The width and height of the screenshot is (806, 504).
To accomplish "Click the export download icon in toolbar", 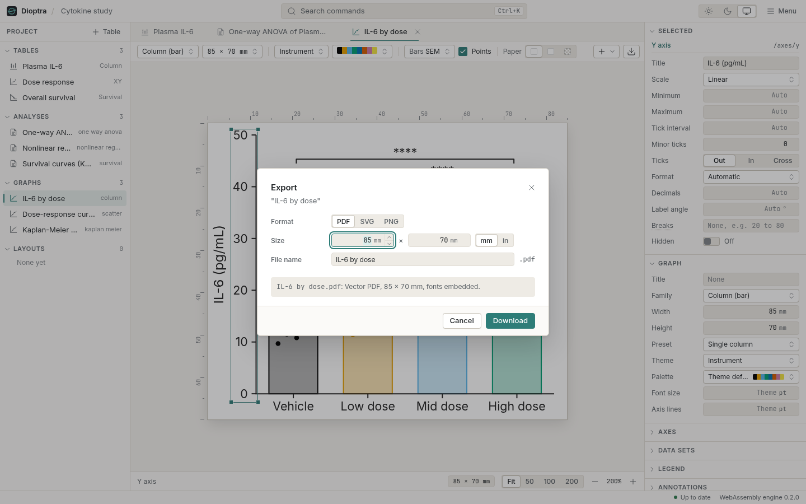I will (x=631, y=52).
